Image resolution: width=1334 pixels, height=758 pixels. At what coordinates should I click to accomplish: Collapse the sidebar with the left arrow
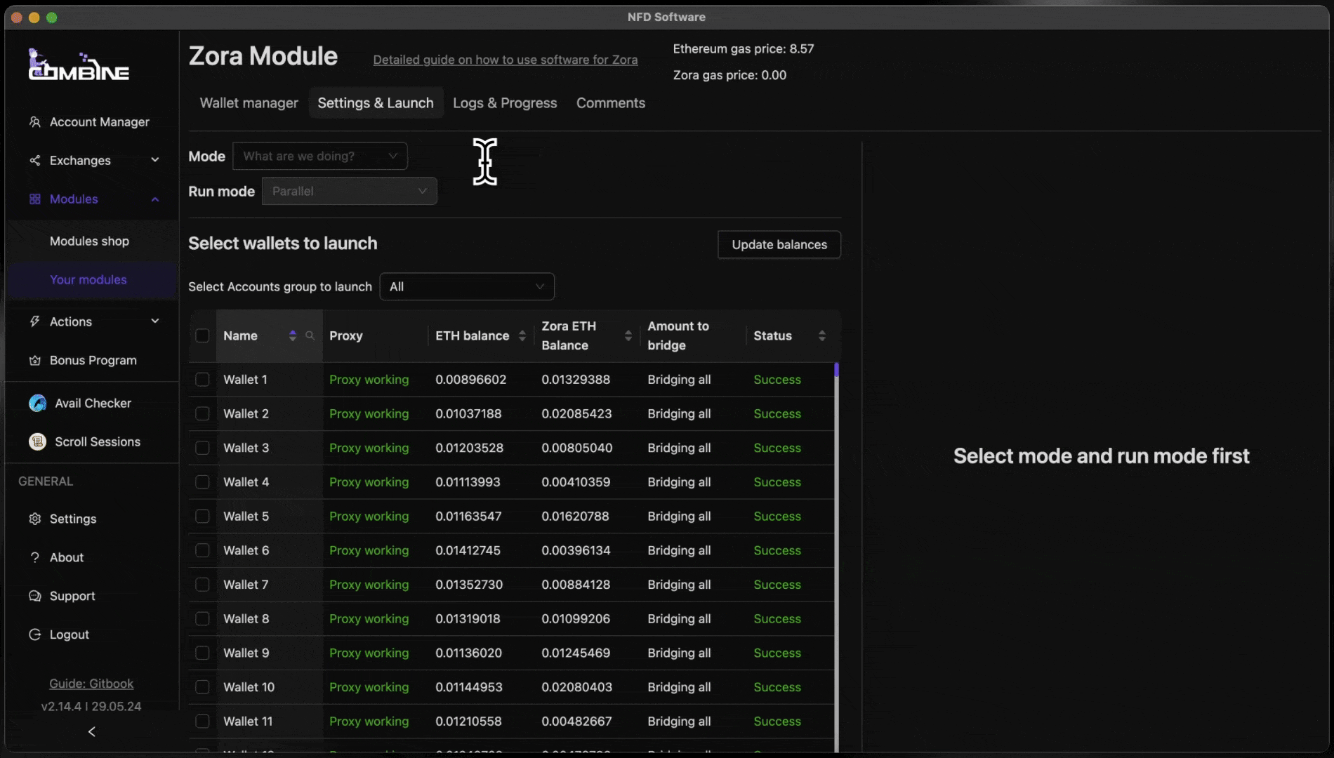pyautogui.click(x=91, y=731)
